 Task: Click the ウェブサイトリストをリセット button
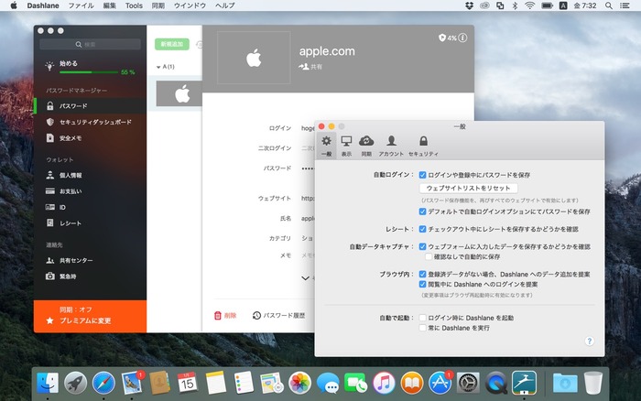(469, 188)
